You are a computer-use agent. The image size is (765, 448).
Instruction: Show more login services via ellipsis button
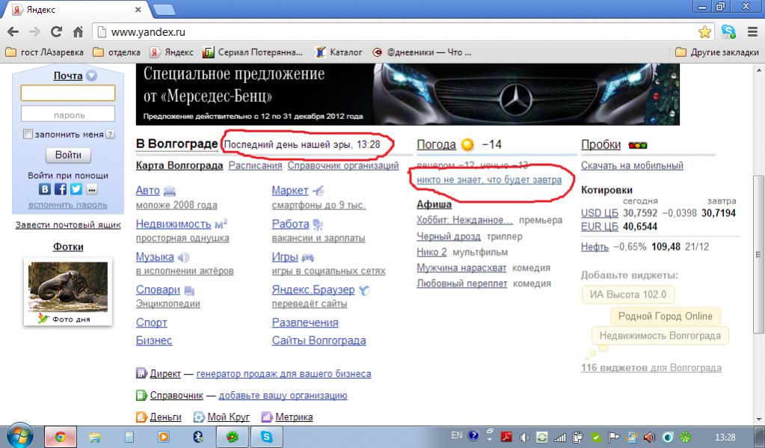coord(91,189)
